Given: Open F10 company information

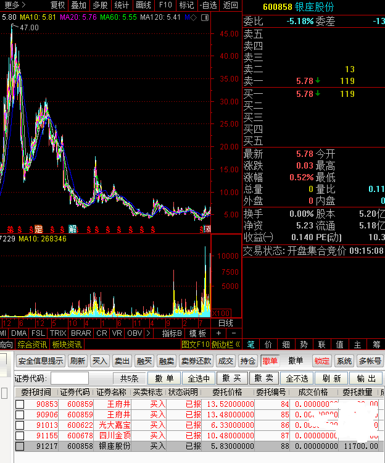Looking at the screenshot, I should click(165, 5).
